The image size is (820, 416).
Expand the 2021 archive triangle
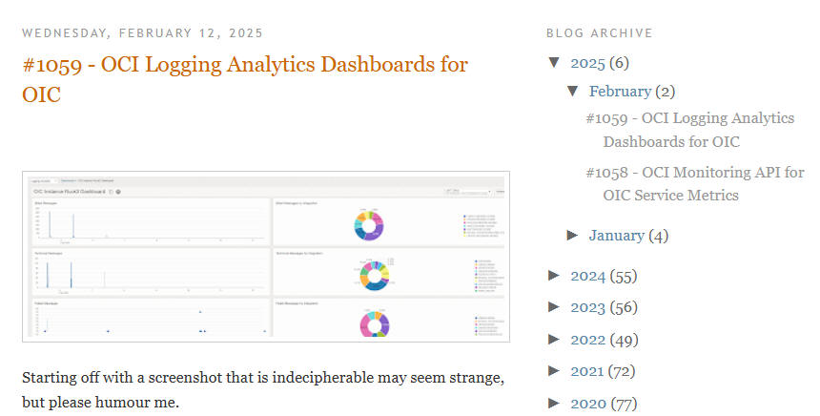[554, 371]
